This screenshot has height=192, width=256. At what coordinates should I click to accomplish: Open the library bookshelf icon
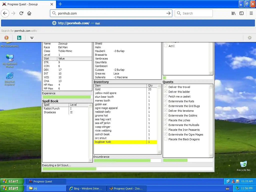coord(233,13)
